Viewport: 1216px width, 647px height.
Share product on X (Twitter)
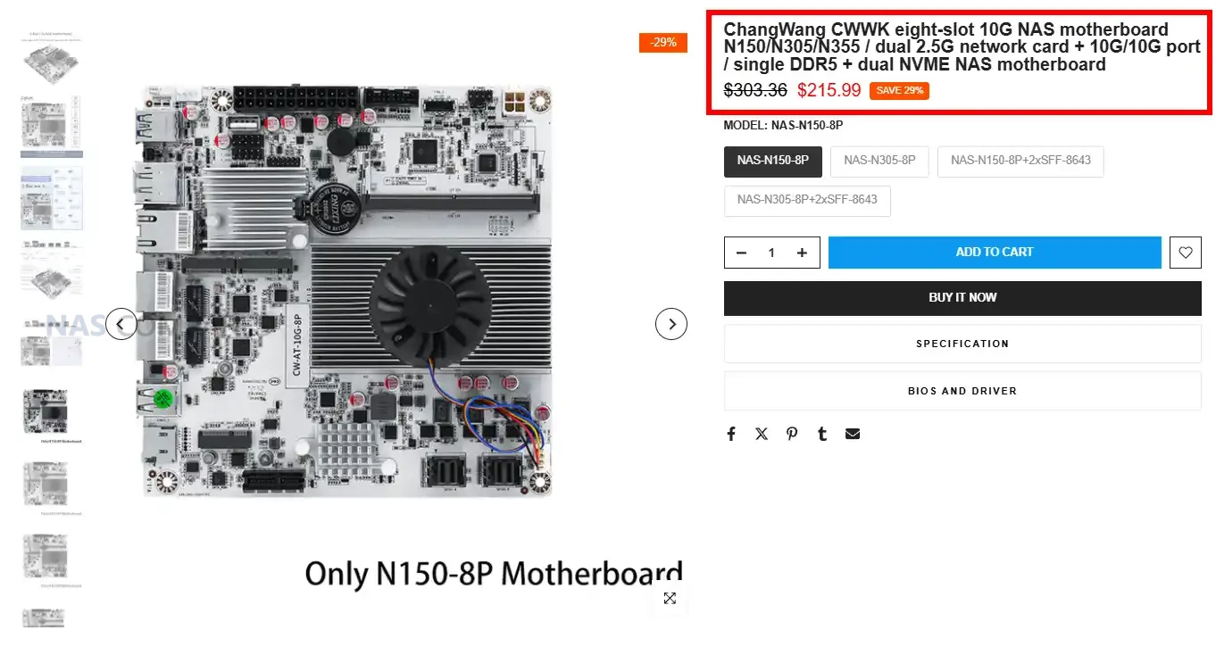(x=762, y=434)
